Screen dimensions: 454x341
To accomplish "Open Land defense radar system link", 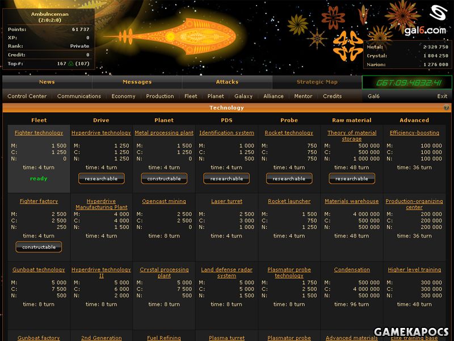I will pyautogui.click(x=226, y=273).
